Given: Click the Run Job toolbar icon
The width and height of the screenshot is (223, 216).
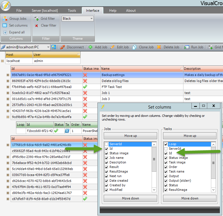Looking at the screenshot, I should [x=187, y=47].
